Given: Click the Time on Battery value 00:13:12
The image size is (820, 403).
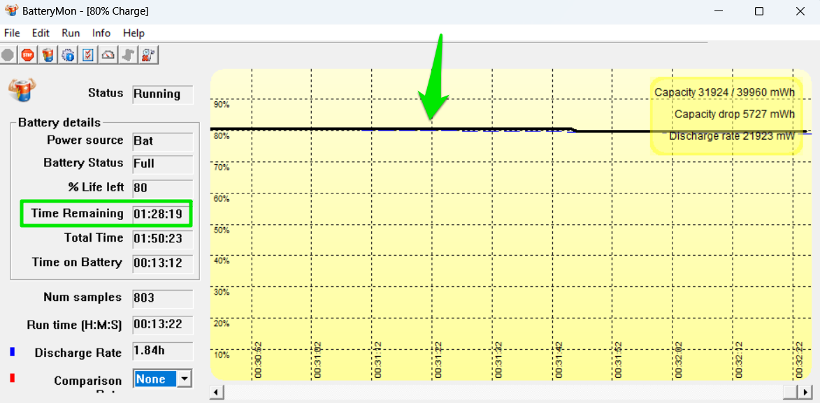Looking at the screenshot, I should pos(162,263).
